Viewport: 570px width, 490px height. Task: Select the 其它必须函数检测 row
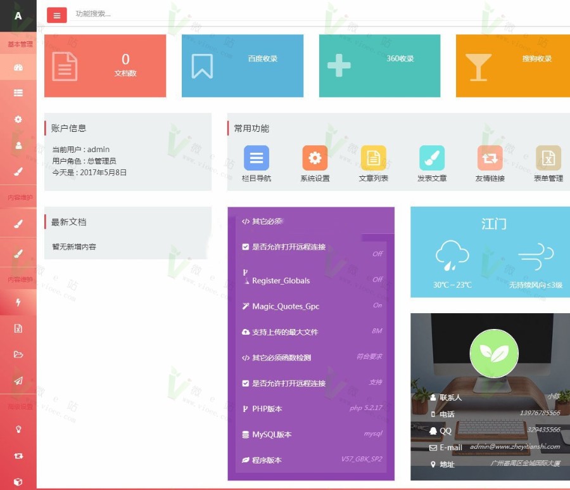[312, 358]
